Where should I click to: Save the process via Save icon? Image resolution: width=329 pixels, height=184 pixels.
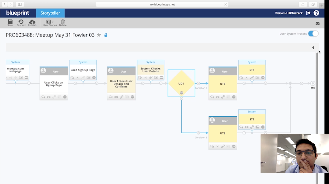tap(10, 23)
